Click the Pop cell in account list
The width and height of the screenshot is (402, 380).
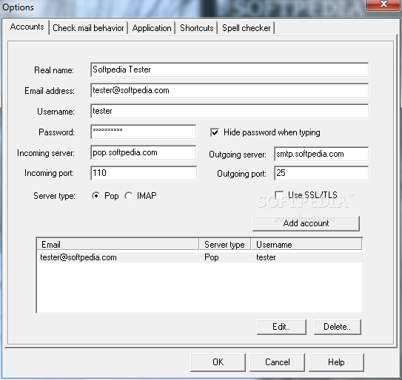[x=212, y=257]
